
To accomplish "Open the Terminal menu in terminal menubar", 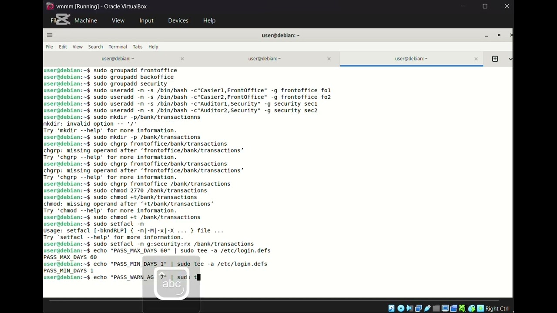I will [117, 47].
